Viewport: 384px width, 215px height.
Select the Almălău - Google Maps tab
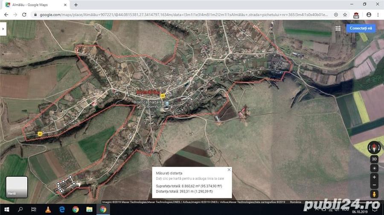(35, 5)
